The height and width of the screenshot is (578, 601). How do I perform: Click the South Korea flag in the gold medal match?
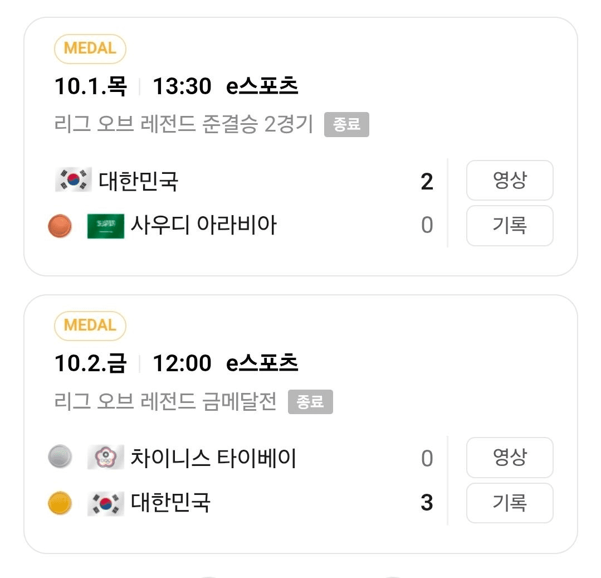pos(106,504)
